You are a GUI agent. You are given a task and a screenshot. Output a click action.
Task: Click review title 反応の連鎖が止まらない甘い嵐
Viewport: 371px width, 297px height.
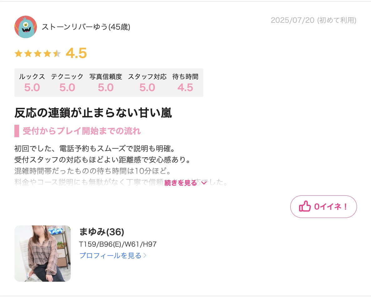coord(93,113)
